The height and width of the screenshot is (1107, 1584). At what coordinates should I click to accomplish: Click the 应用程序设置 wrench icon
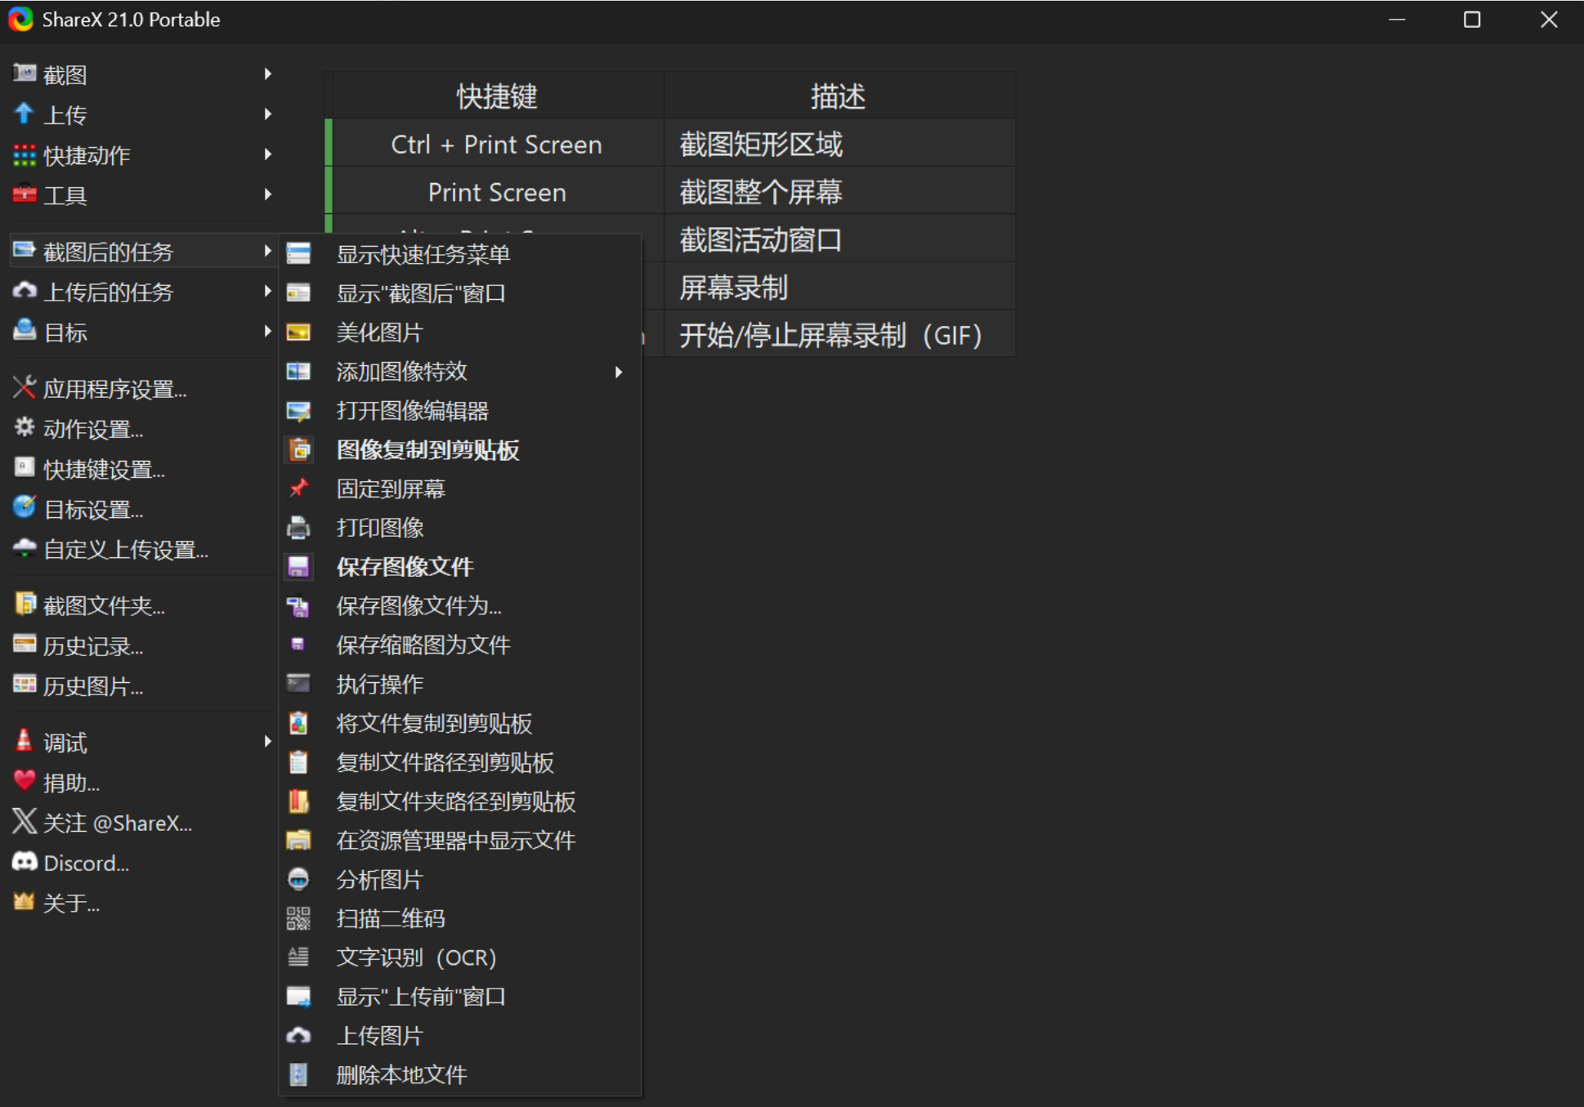(25, 387)
